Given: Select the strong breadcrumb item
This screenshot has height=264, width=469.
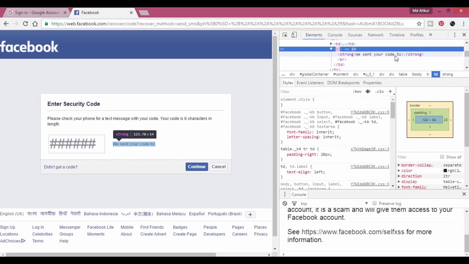Looking at the screenshot, I should tap(448, 74).
